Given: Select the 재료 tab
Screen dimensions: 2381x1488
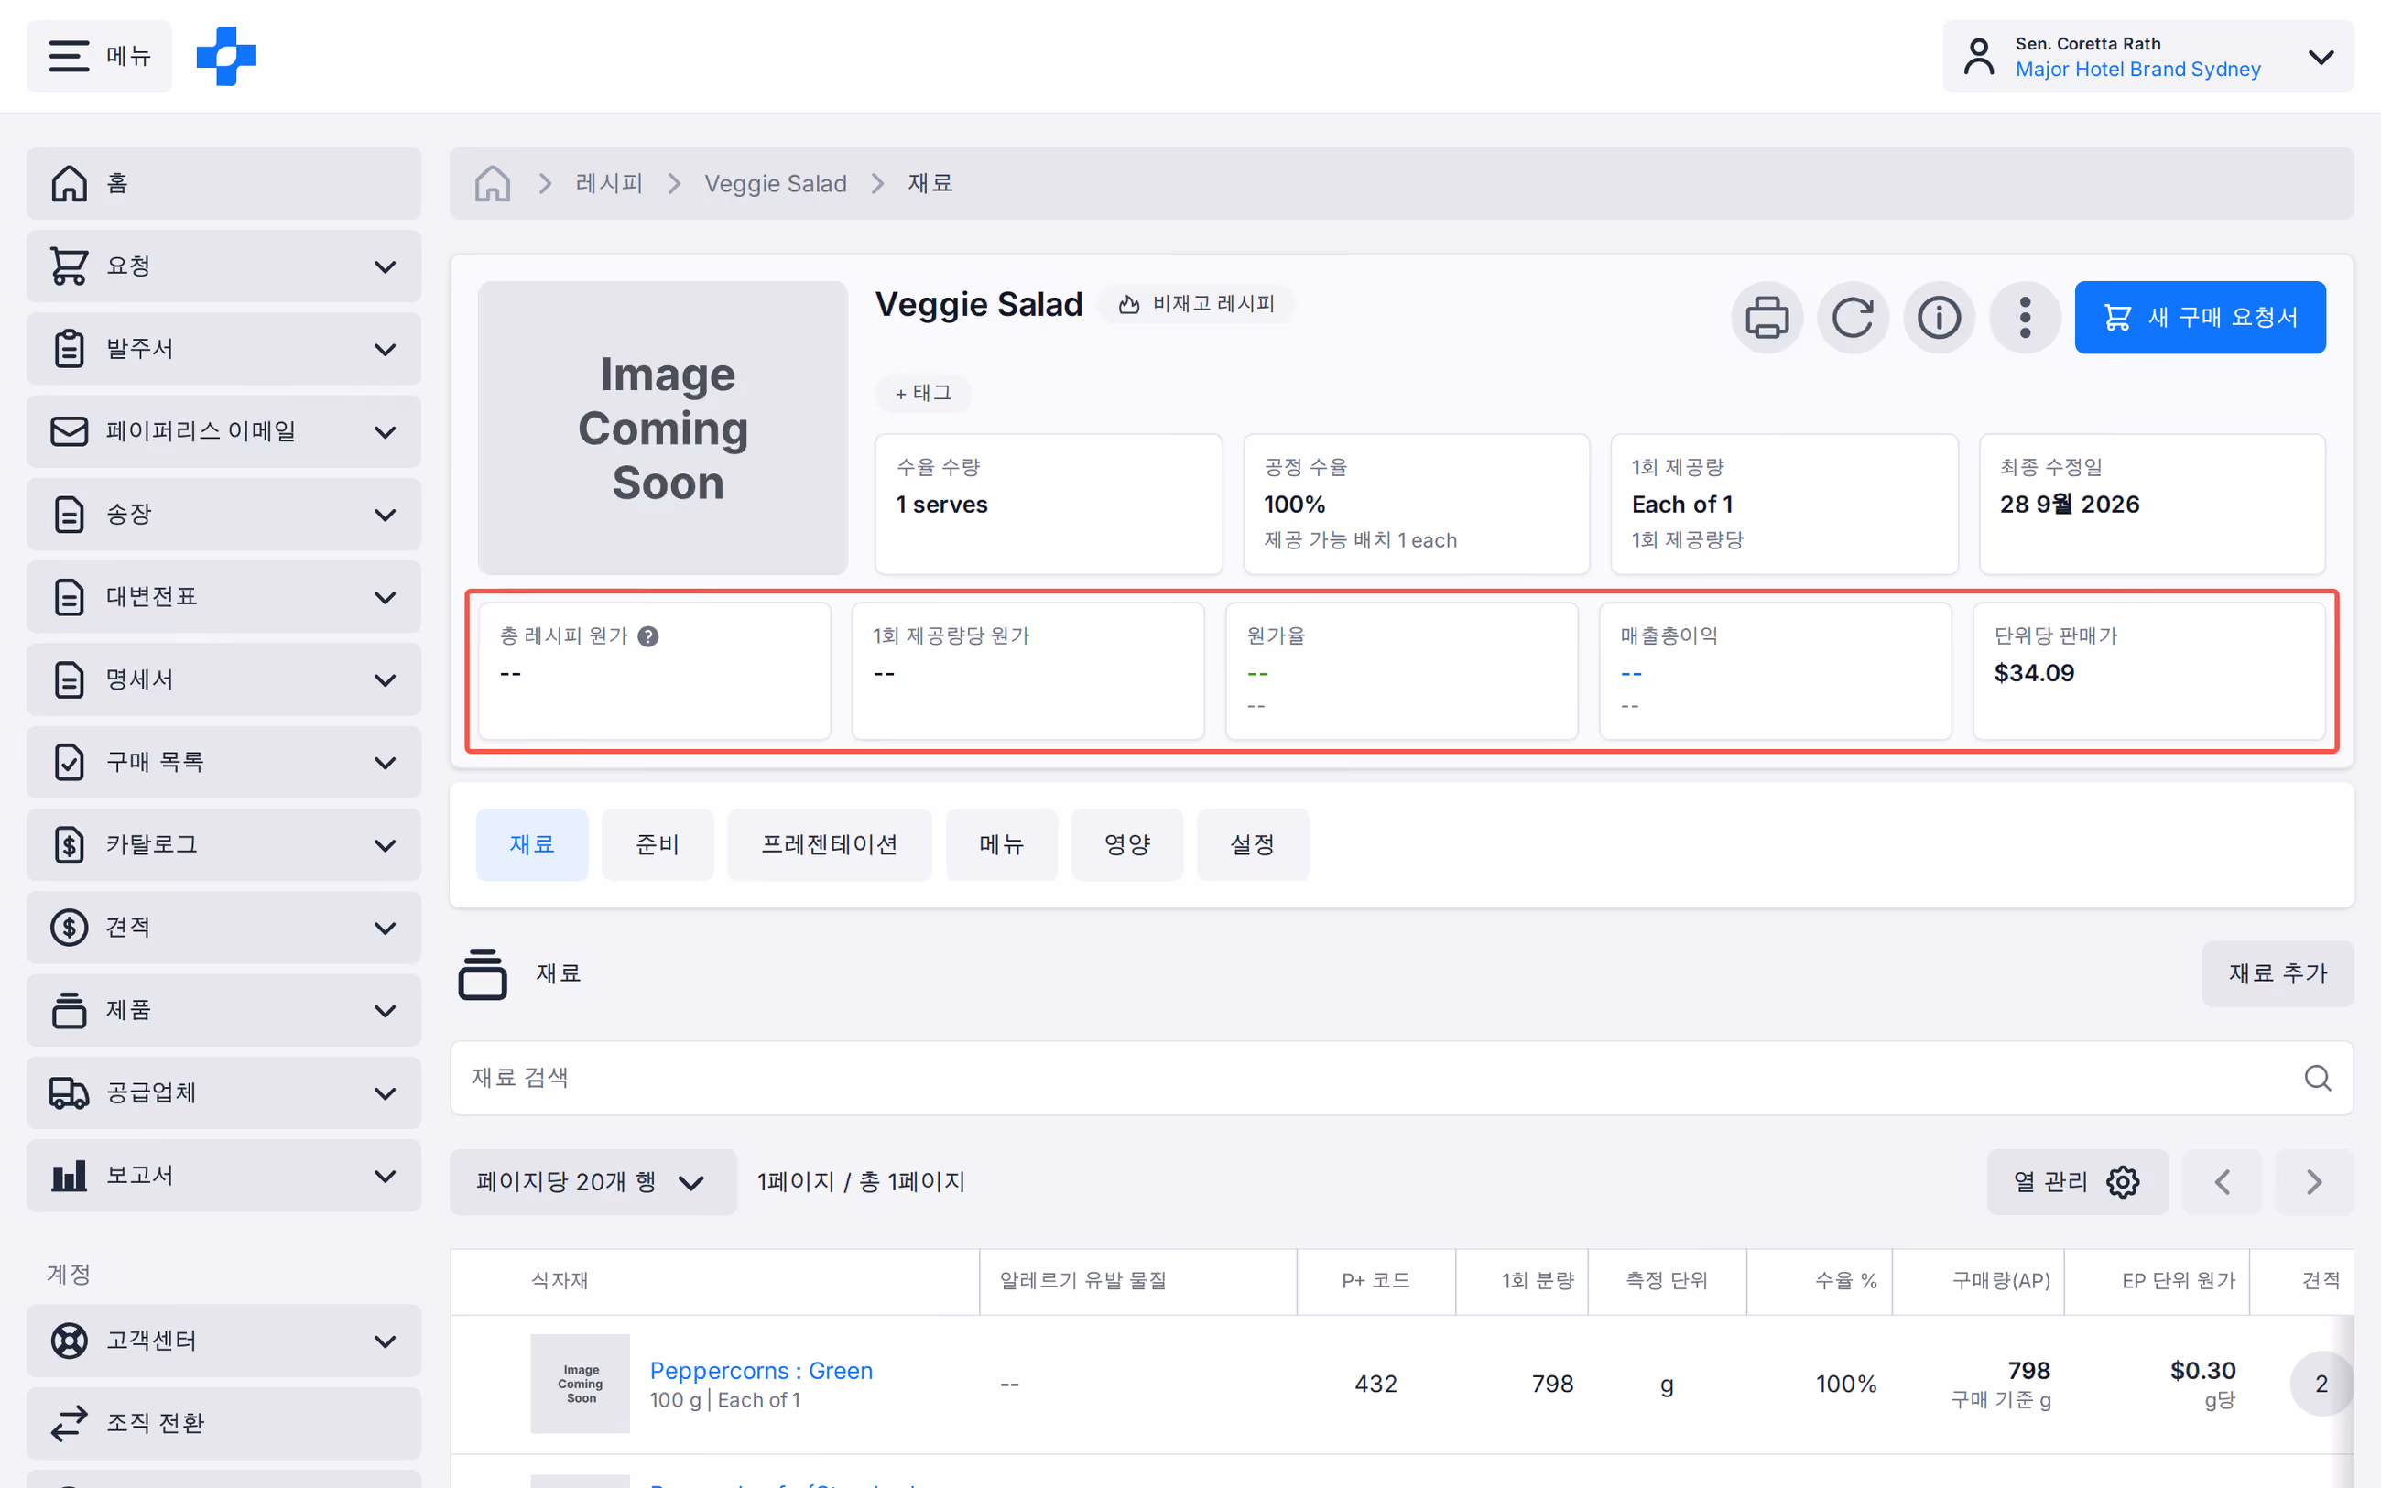Looking at the screenshot, I should point(532,844).
